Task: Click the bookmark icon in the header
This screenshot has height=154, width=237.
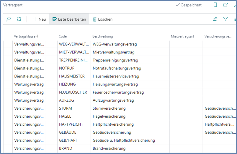Action: click(215, 5)
